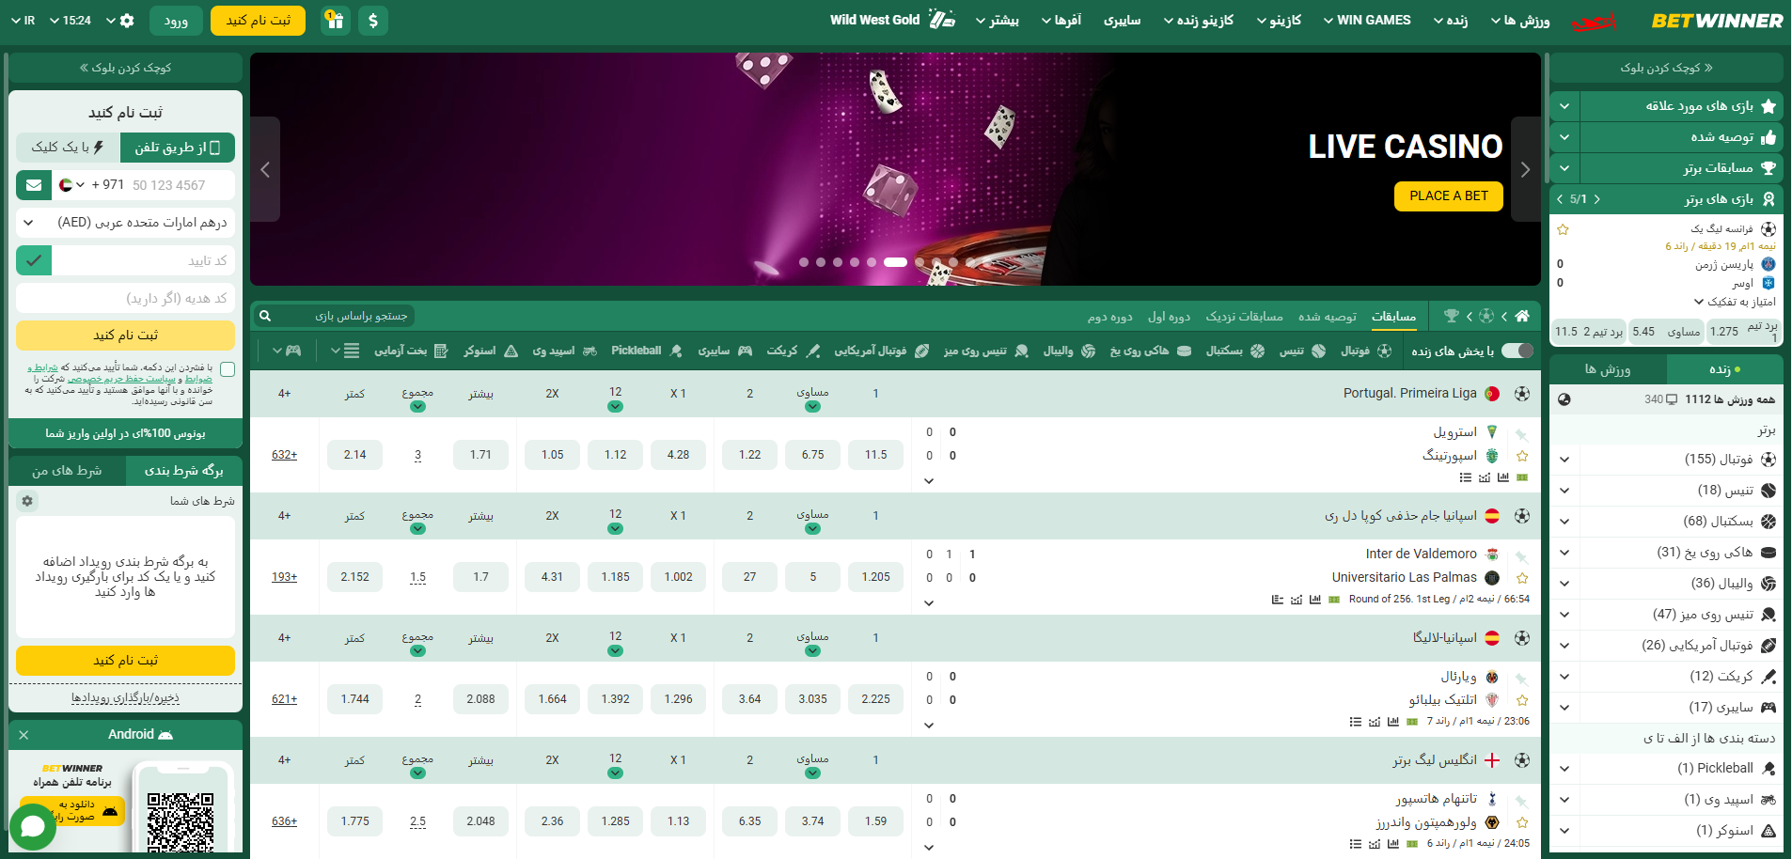
Task: Add the Sporting match to favorites
Action: click(1522, 456)
